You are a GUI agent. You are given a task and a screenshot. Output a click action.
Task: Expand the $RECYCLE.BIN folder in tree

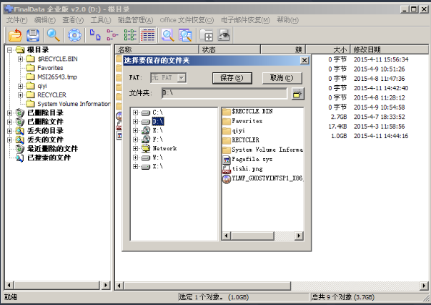pyautogui.click(x=20, y=59)
